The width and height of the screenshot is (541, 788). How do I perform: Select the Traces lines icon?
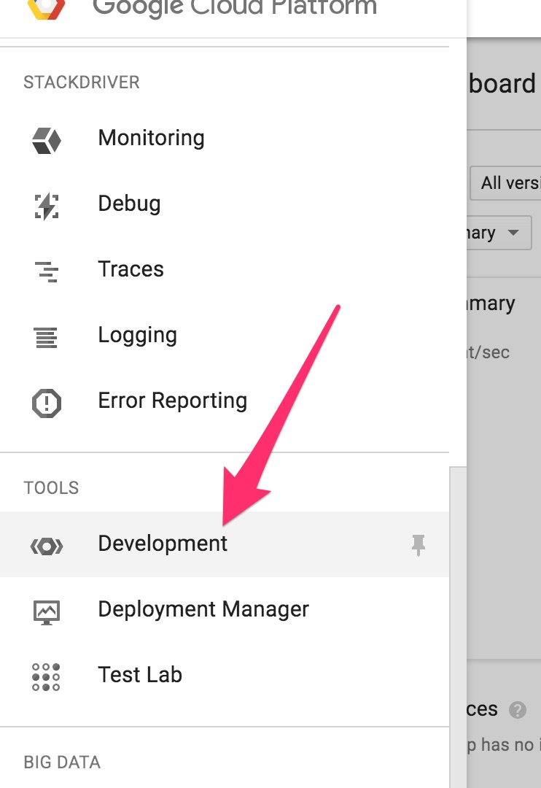[47, 271]
